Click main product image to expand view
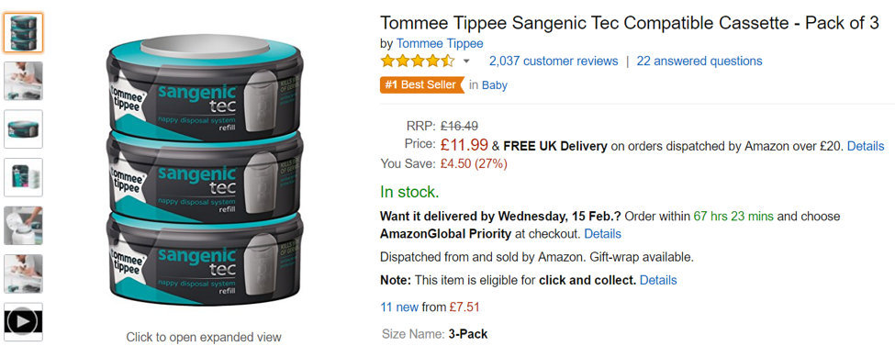 coord(204,173)
